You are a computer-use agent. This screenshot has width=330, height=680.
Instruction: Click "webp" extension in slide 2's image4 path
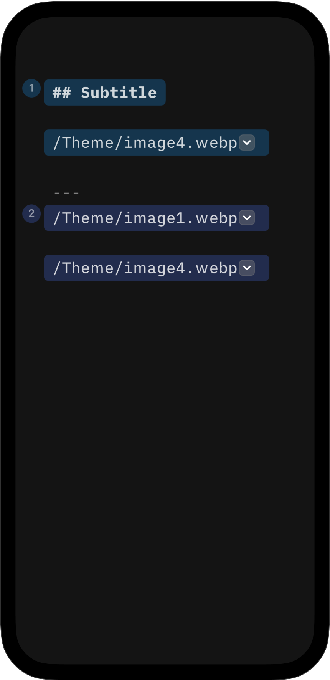point(216,268)
